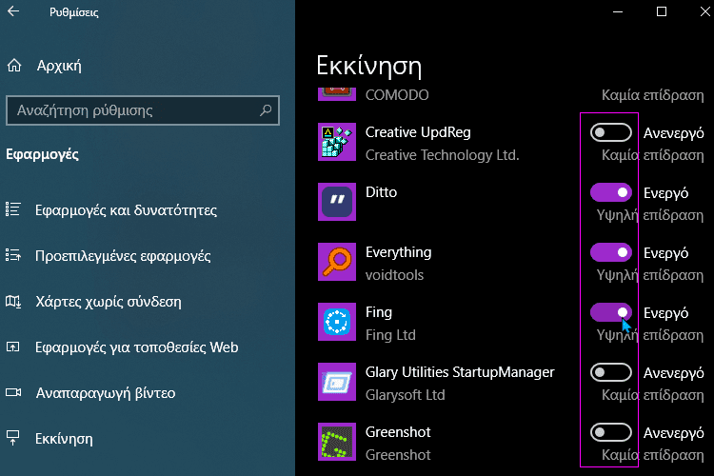Click the Fing Ltd publisher text
714x476 pixels.
click(x=390, y=335)
